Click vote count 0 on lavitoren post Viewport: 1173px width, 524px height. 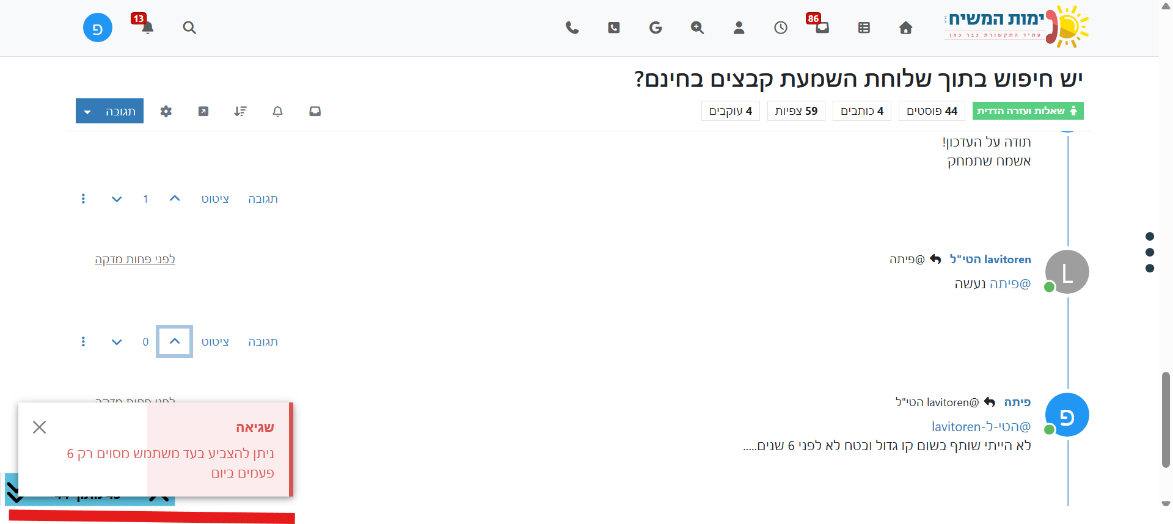pos(145,342)
